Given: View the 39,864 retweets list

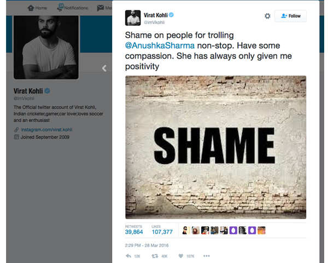Looking at the screenshot, I should point(134,232).
